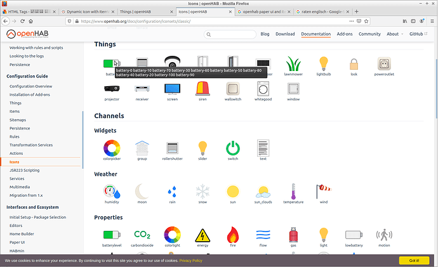Click the whitegood washing machine icon
438x267 pixels.
point(263,89)
